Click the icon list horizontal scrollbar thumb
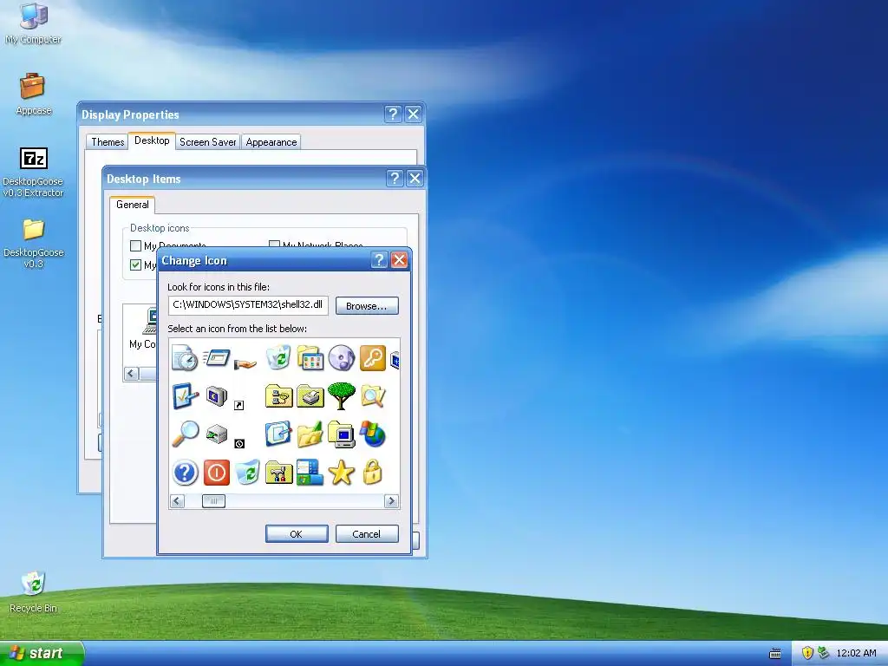This screenshot has height=666, width=888. (x=213, y=501)
